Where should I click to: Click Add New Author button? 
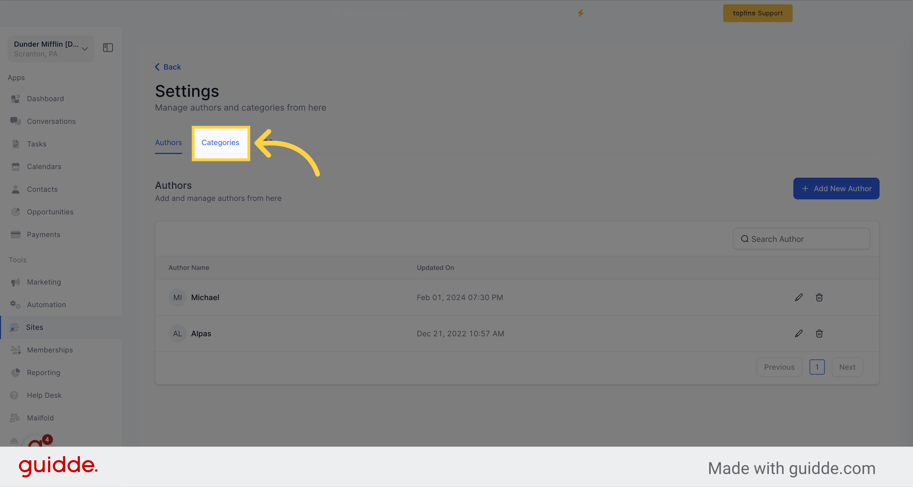(x=836, y=188)
